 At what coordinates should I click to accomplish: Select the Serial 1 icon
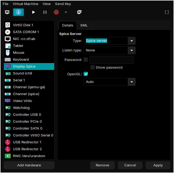pyautogui.click(x=8, y=80)
